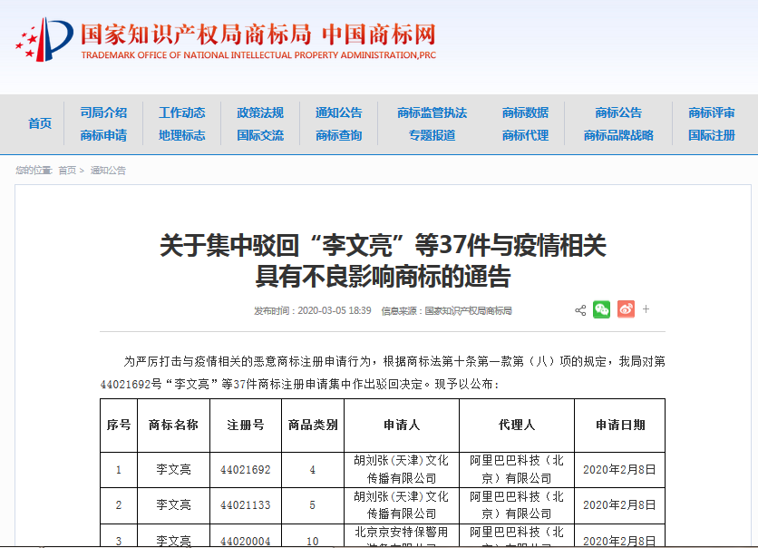This screenshot has width=758, height=548.
Task: Open 国际注册 menu item
Action: tap(712, 135)
